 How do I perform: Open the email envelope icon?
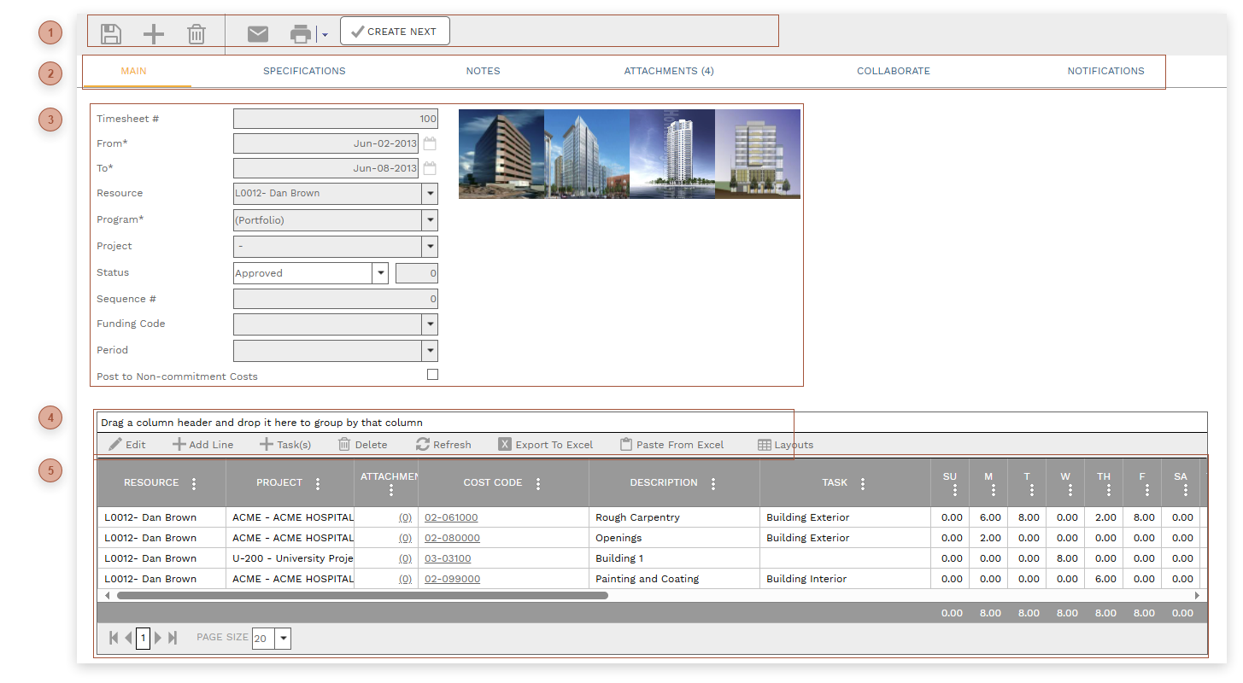(258, 33)
